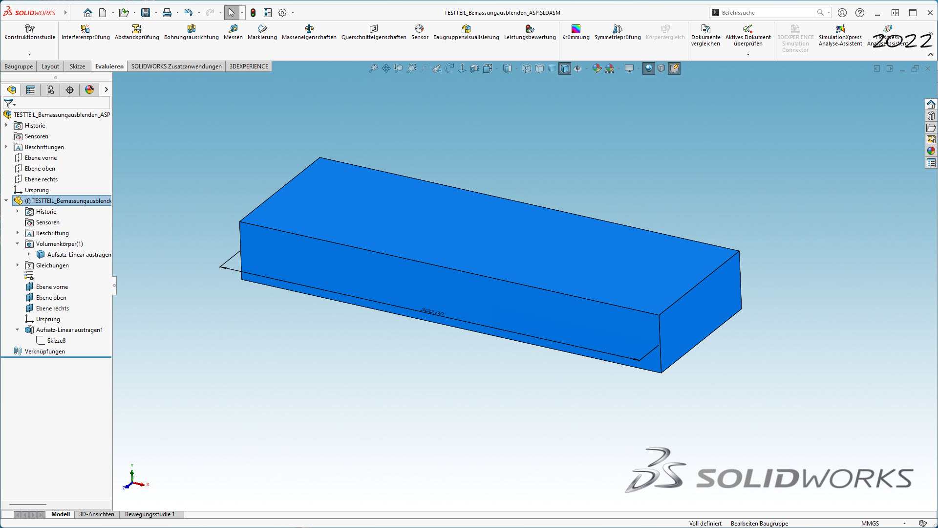The width and height of the screenshot is (938, 528).
Task: Open MMGS unit system menu
Action: [x=884, y=523]
